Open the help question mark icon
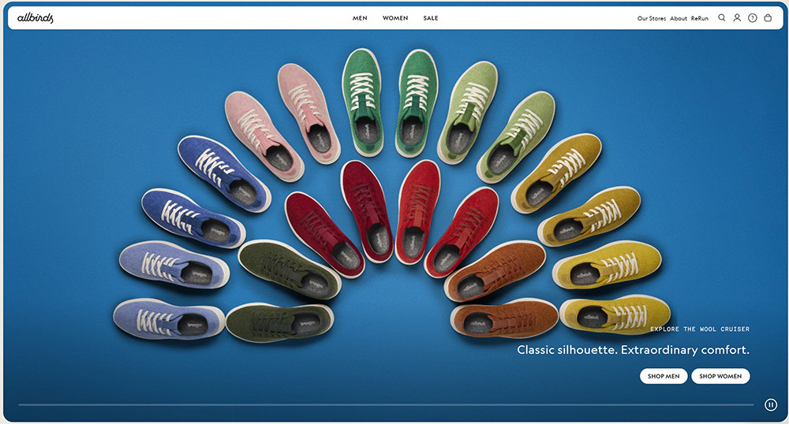Viewport: 789px width, 424px height. [x=752, y=17]
